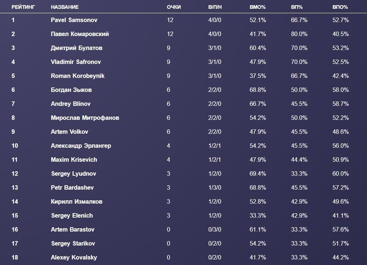Screen dimensions: 367x265
Task: Click the ВПО% column header
Action: (341, 7)
